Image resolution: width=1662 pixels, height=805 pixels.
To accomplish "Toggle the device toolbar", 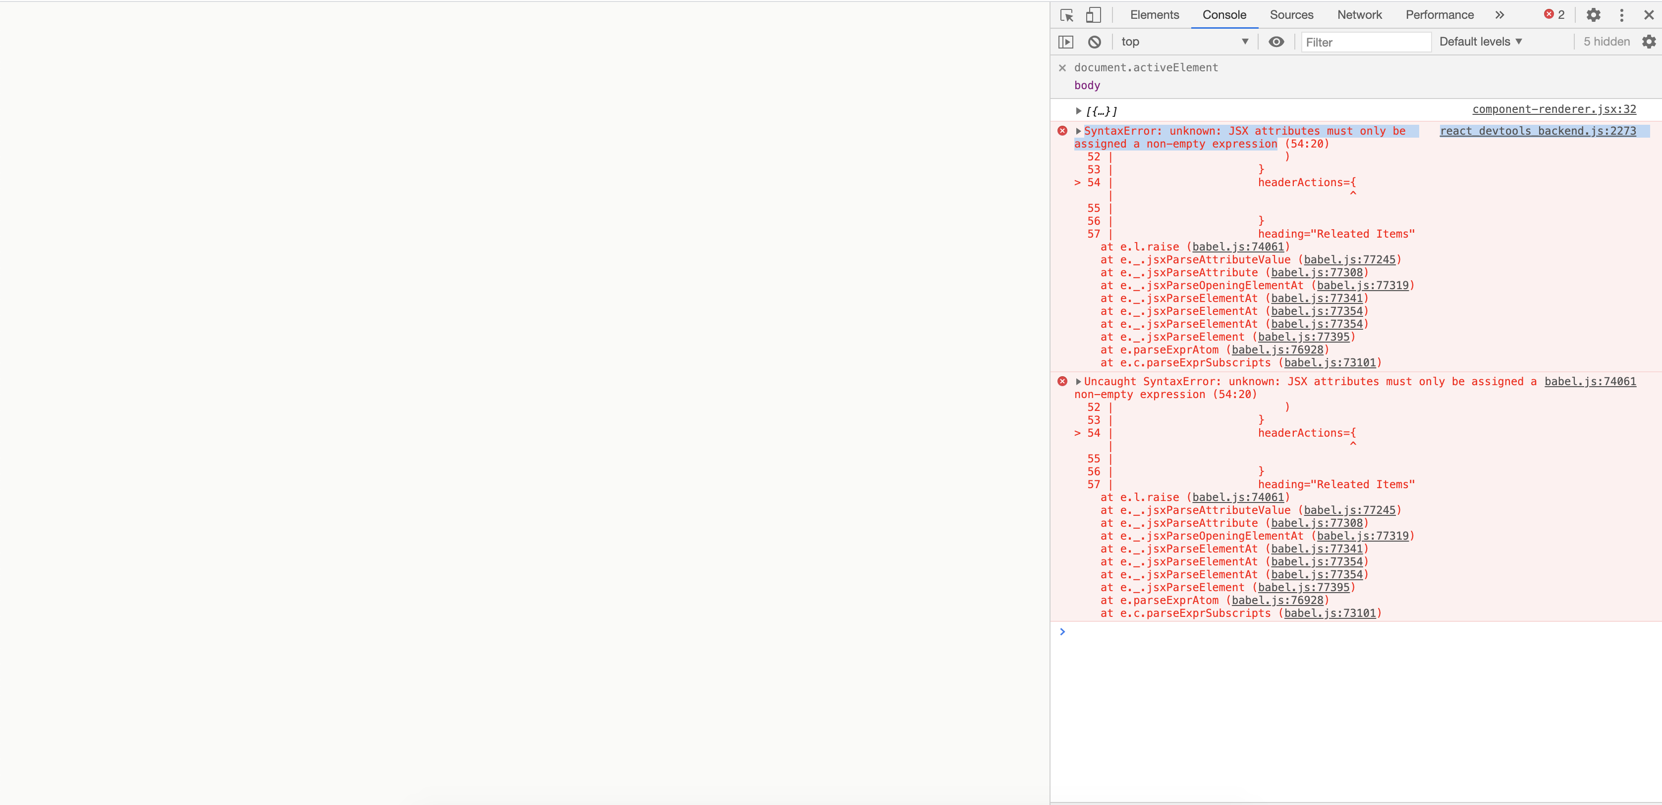I will click(1092, 15).
